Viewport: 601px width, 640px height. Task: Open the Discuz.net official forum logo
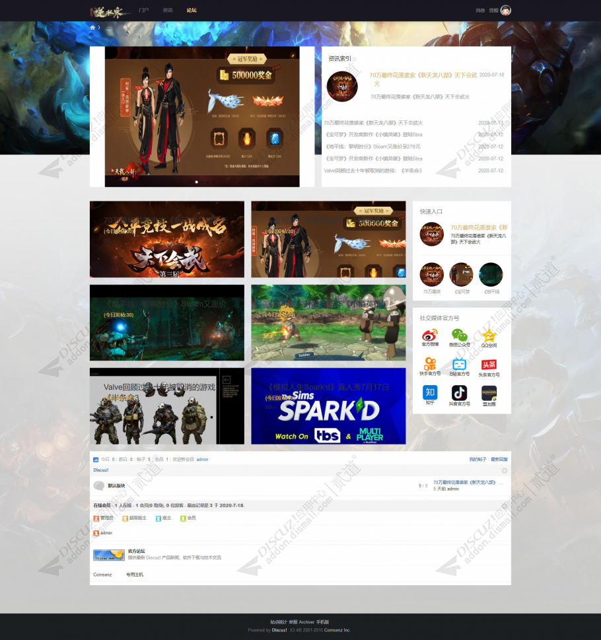pos(109,555)
